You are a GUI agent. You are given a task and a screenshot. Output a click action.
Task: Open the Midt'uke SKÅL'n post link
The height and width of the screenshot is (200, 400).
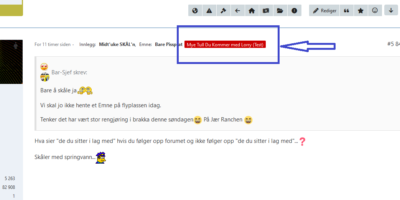[117, 44]
